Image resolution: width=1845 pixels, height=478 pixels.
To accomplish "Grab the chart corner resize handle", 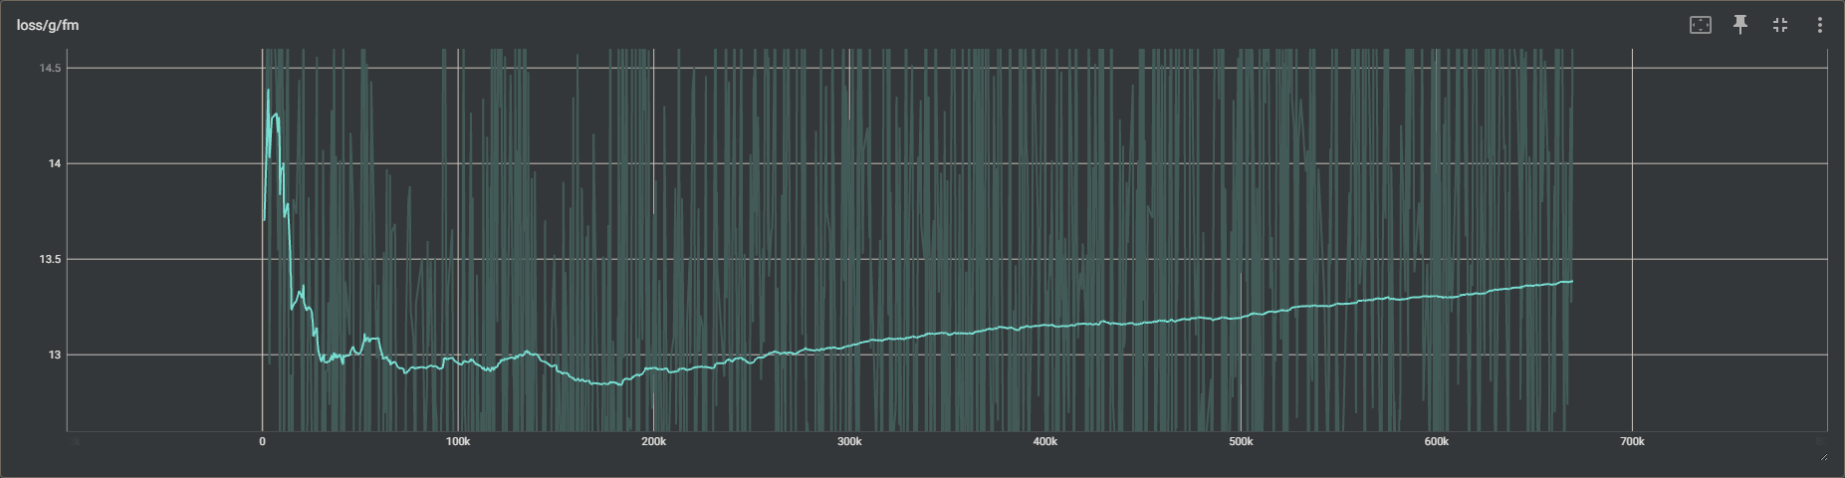I will point(1824,456).
